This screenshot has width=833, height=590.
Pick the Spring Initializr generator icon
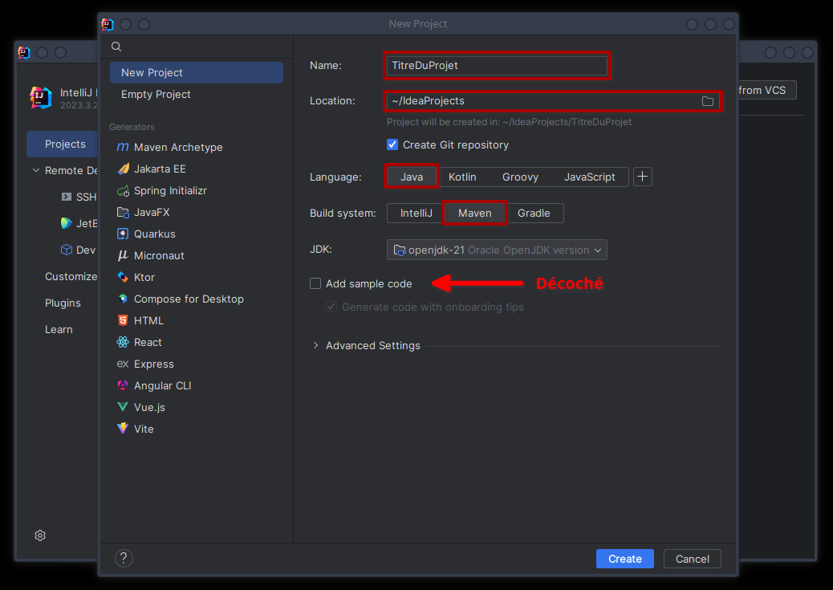pos(123,191)
